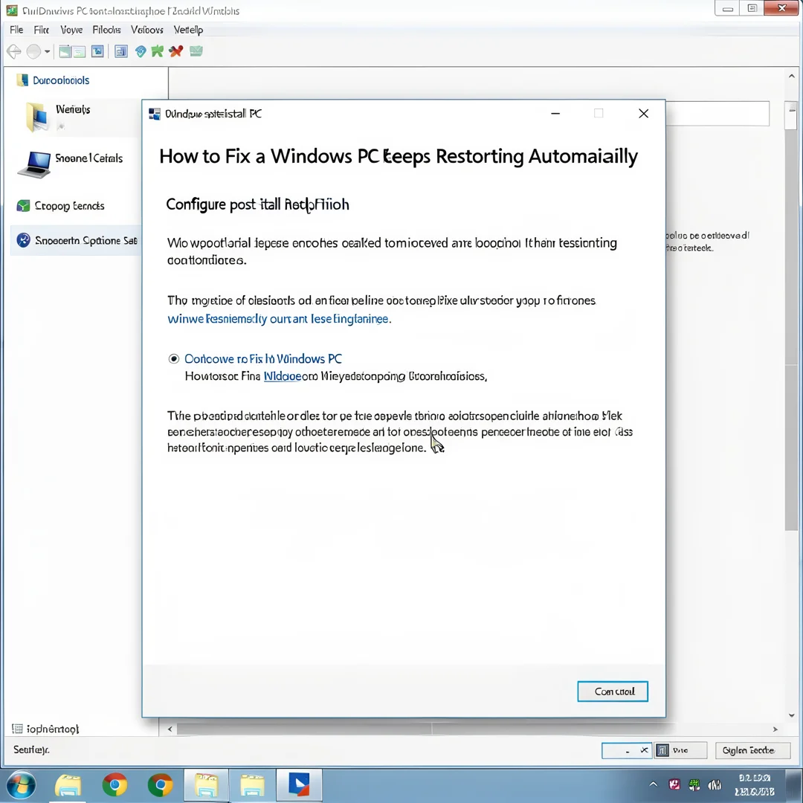
Task: Click the blue window toolbar icon
Action: click(97, 51)
